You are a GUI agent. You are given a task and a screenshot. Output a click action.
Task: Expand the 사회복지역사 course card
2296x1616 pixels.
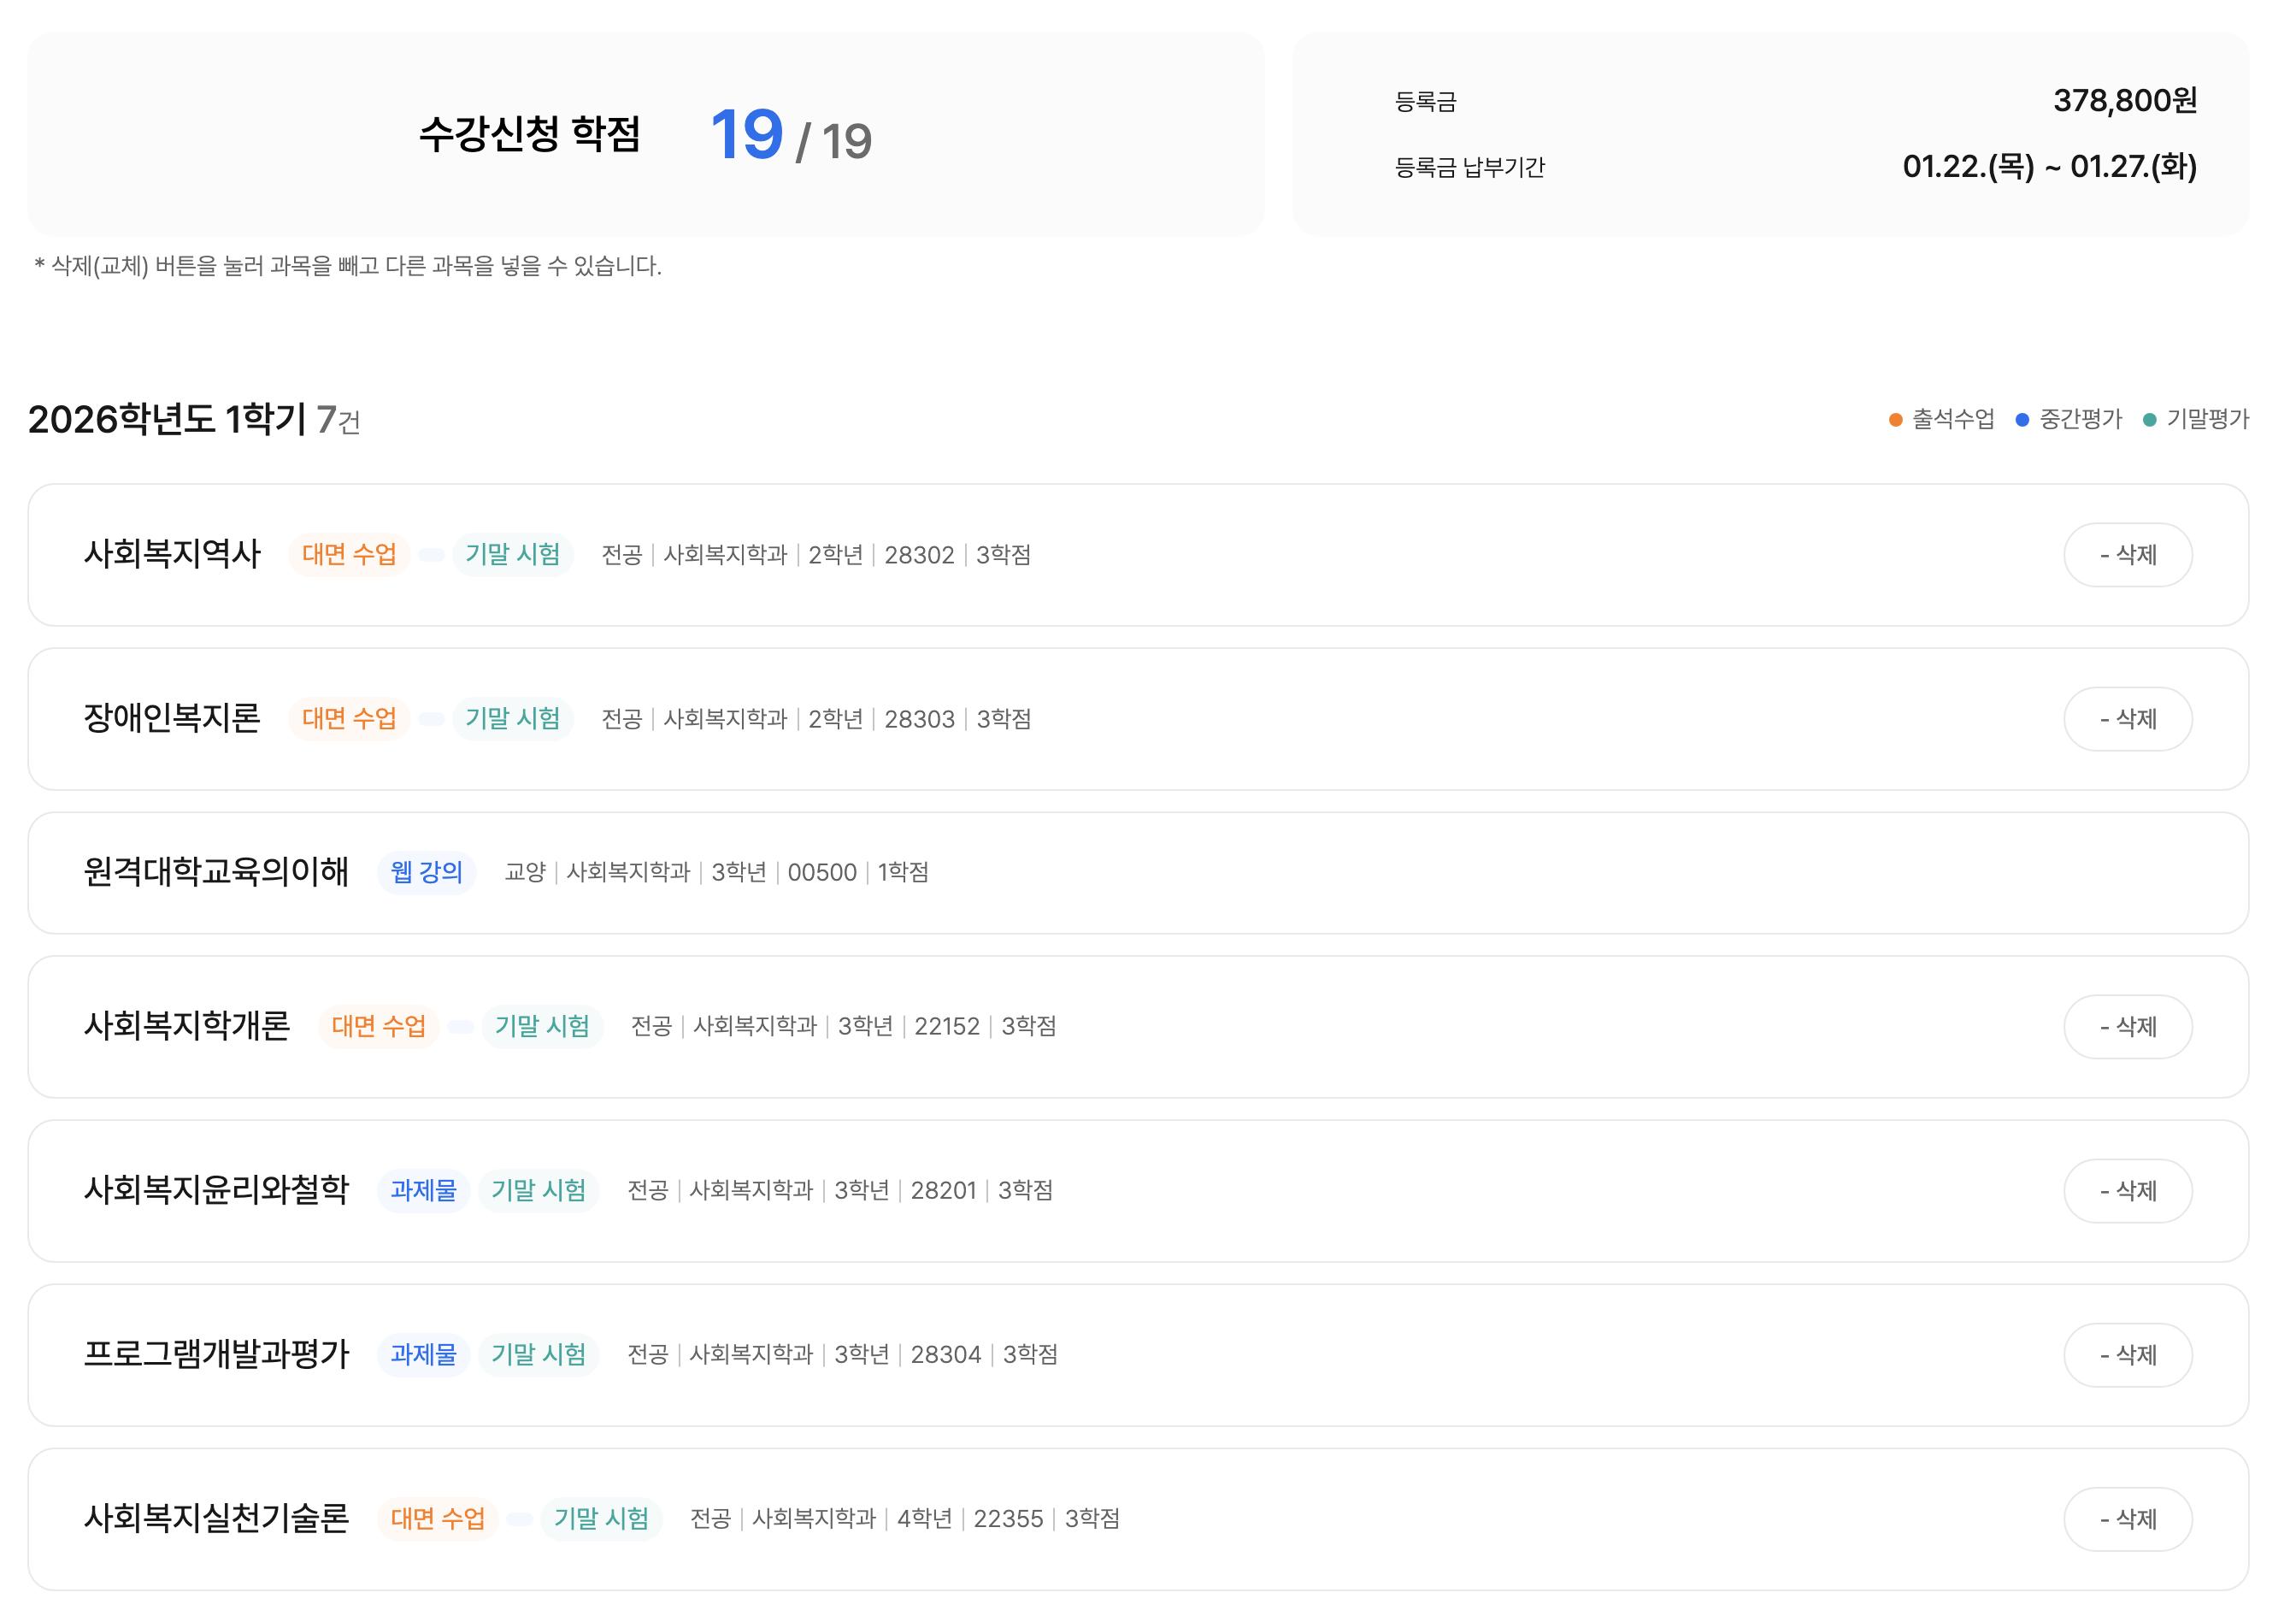172,555
